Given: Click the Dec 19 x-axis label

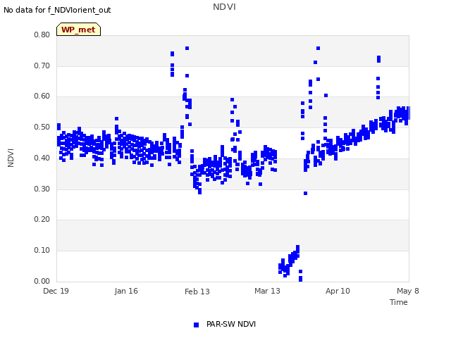Looking at the screenshot, I should click(56, 291).
